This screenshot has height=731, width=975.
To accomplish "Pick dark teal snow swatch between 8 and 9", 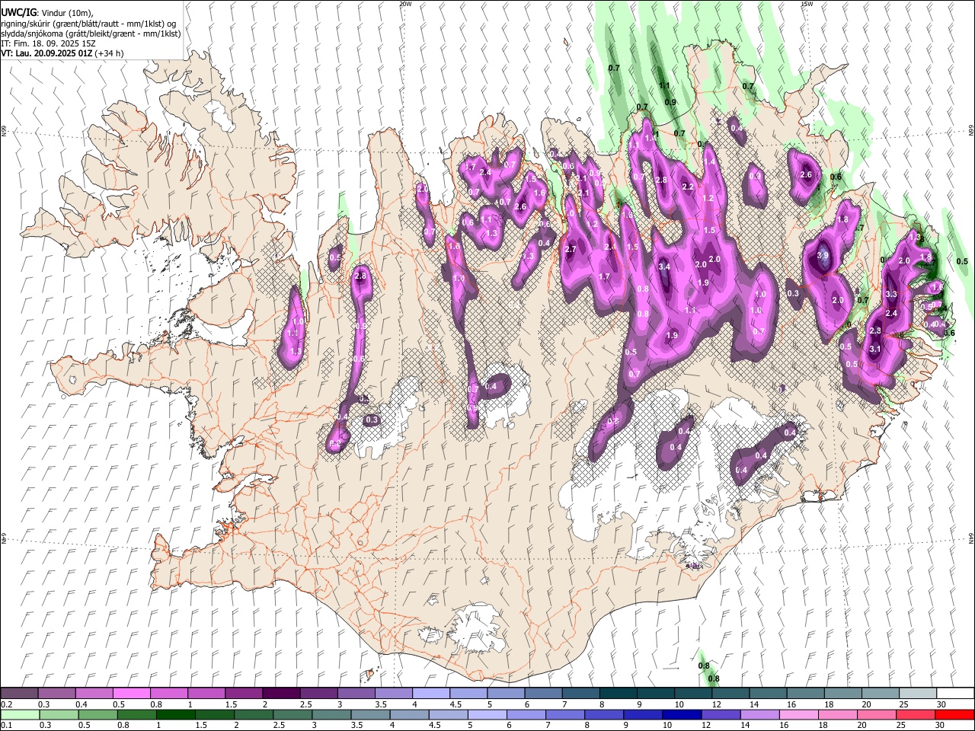I will (619, 694).
